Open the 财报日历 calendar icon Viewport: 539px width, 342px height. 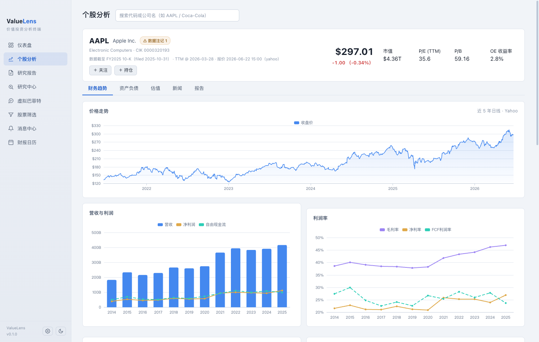[11, 142]
